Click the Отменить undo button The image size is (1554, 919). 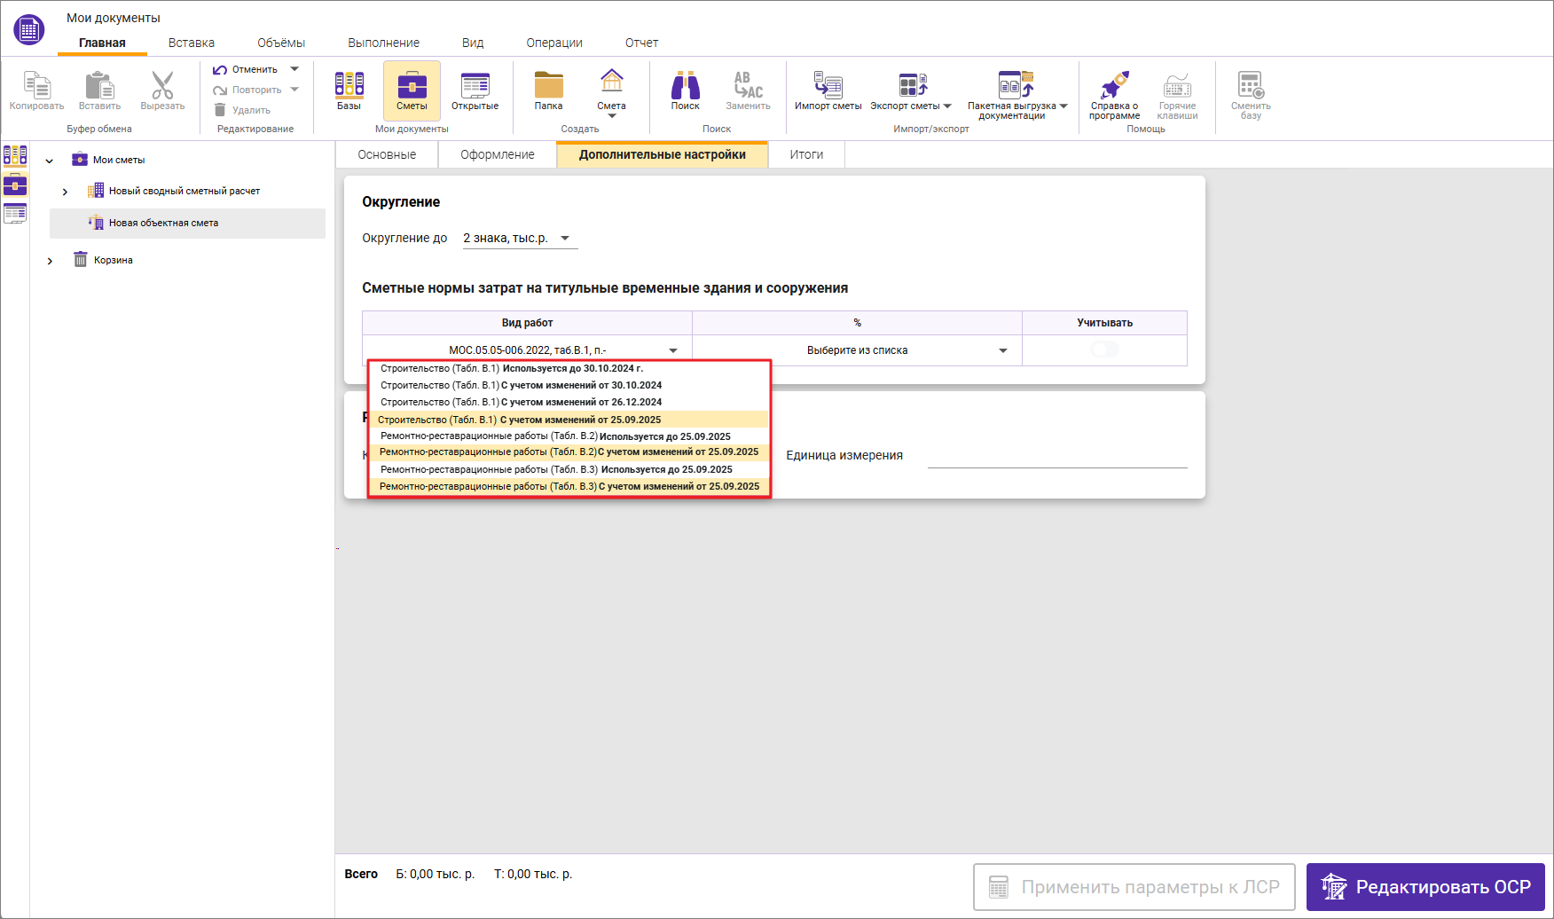247,69
